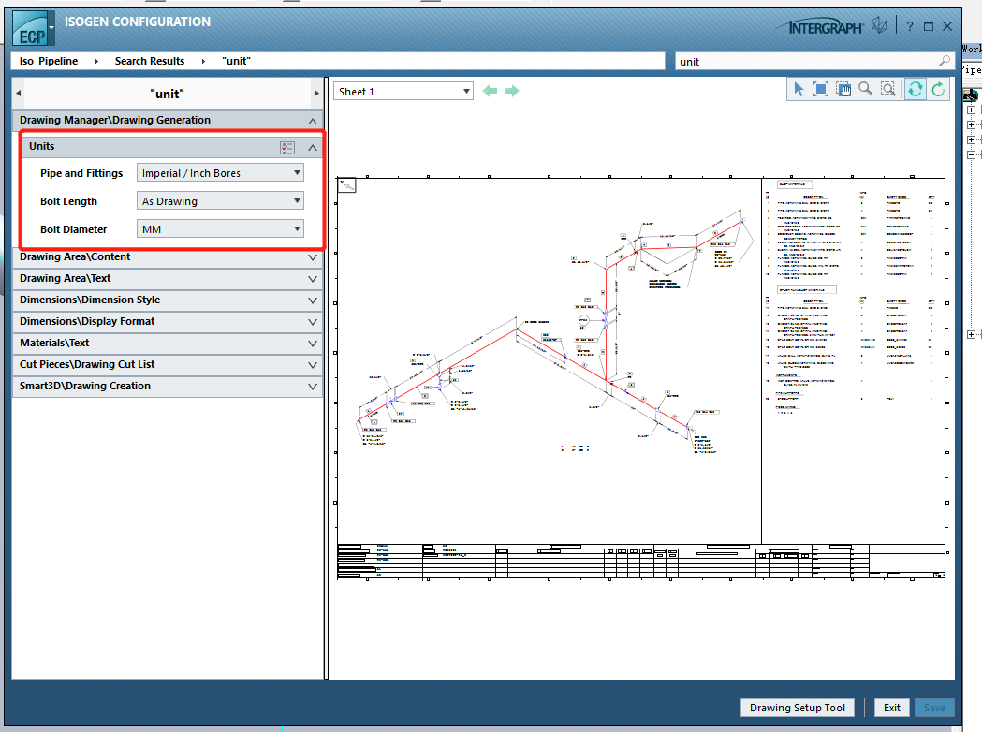This screenshot has width=982, height=732.
Task: Toggle Units property checklist view icon
Action: (x=287, y=147)
